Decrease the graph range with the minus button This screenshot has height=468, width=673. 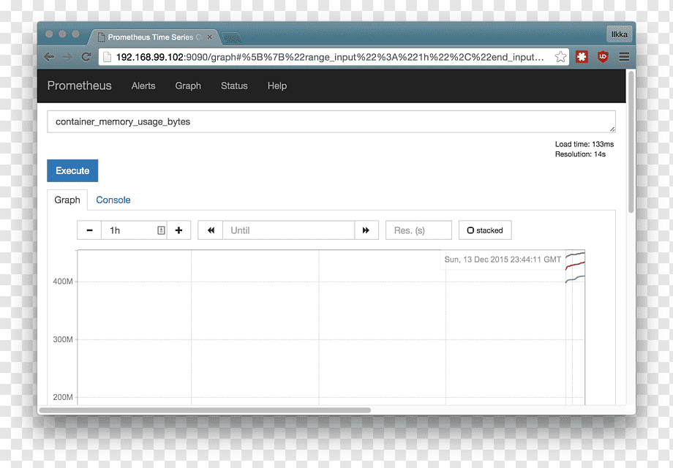tap(89, 230)
